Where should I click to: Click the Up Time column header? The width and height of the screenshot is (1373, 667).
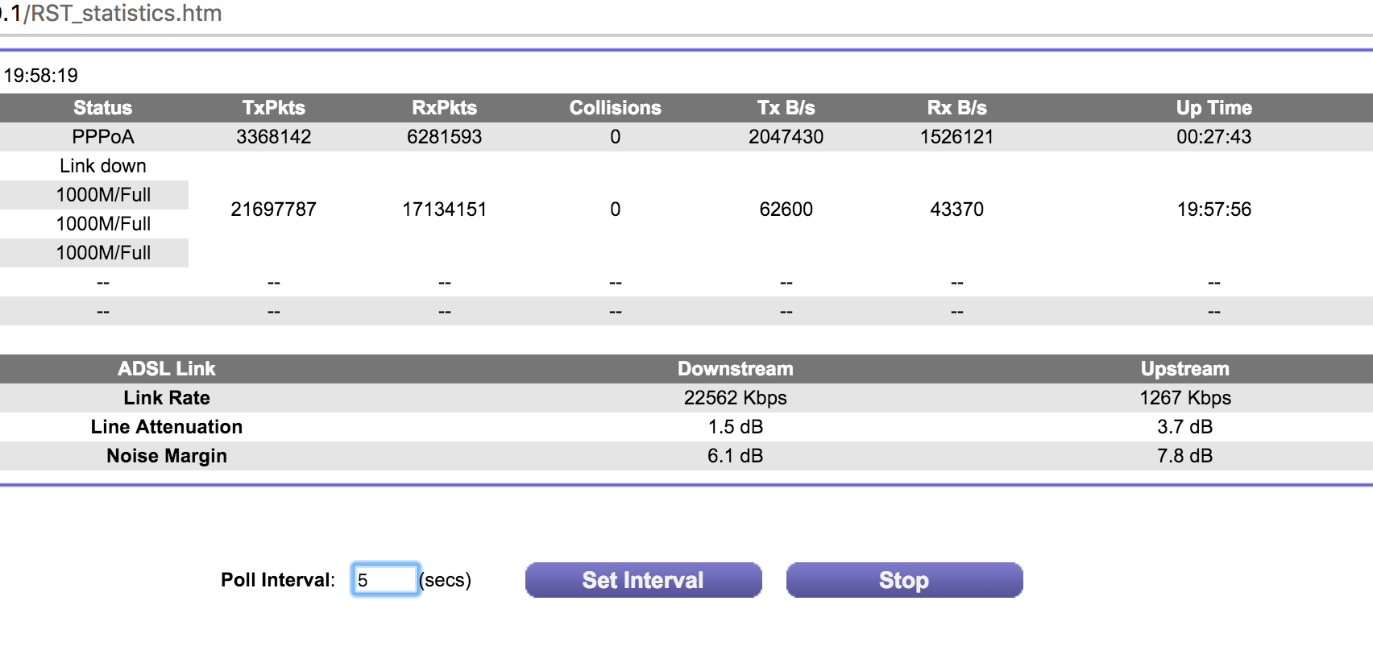coord(1213,108)
